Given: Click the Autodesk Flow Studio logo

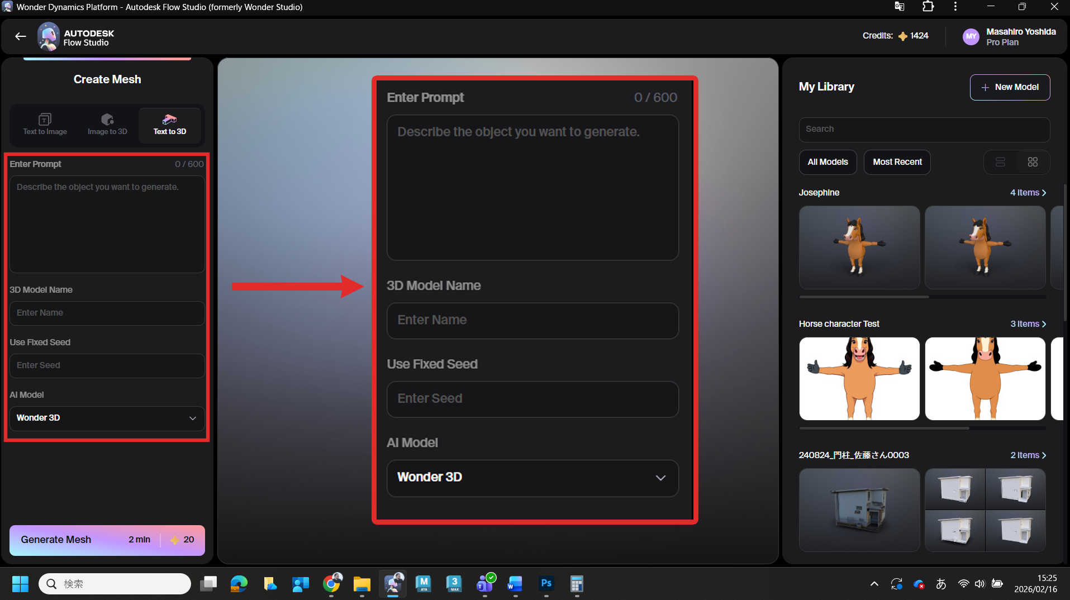Looking at the screenshot, I should (x=49, y=37).
